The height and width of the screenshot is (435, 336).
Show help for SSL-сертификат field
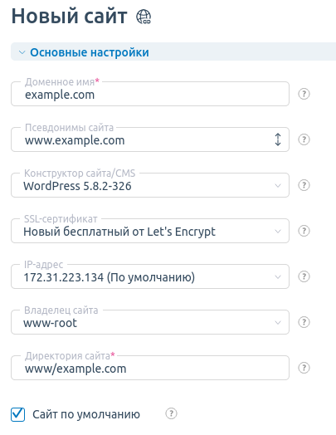click(x=304, y=231)
